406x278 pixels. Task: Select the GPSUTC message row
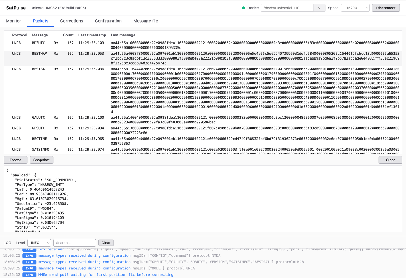[203, 131]
